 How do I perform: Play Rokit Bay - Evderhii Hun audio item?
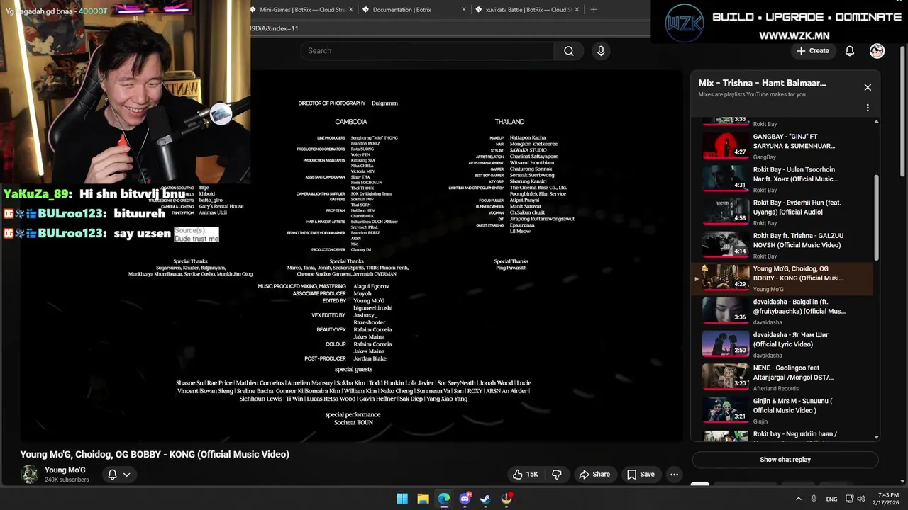pyautogui.click(x=784, y=212)
